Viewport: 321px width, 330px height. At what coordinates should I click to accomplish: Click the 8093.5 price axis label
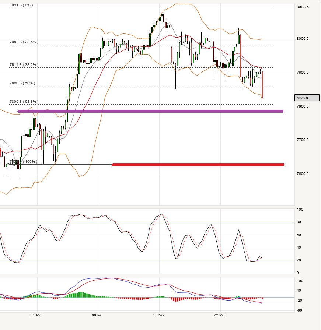coord(303,7)
